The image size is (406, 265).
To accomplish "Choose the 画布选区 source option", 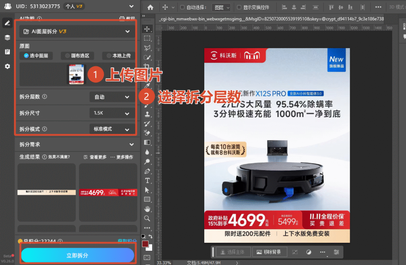I will 77,56.
